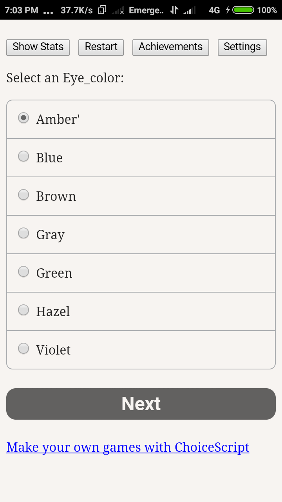Open the Show Stats screen
Viewport: 282px width, 502px height.
38,47
